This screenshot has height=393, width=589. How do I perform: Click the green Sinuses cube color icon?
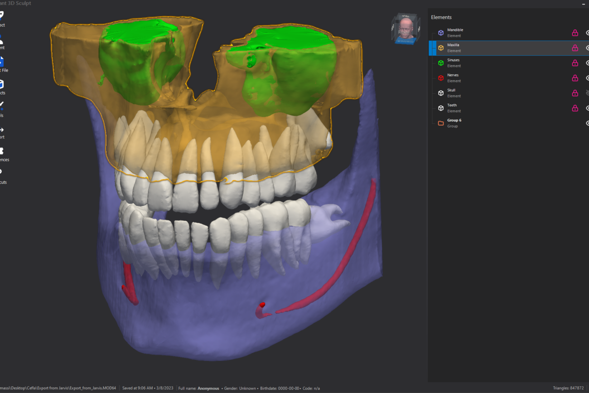click(x=440, y=63)
